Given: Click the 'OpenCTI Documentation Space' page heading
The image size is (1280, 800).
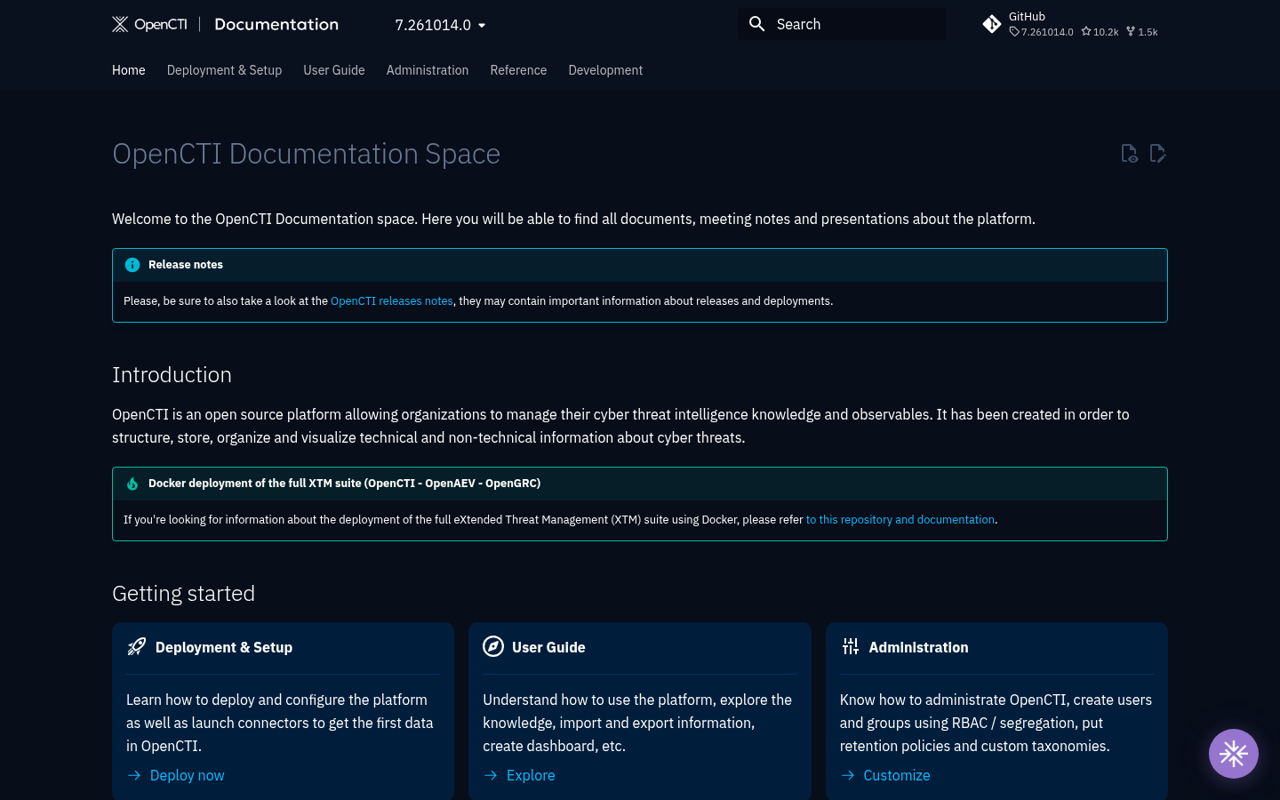Looking at the screenshot, I should pos(306,154).
